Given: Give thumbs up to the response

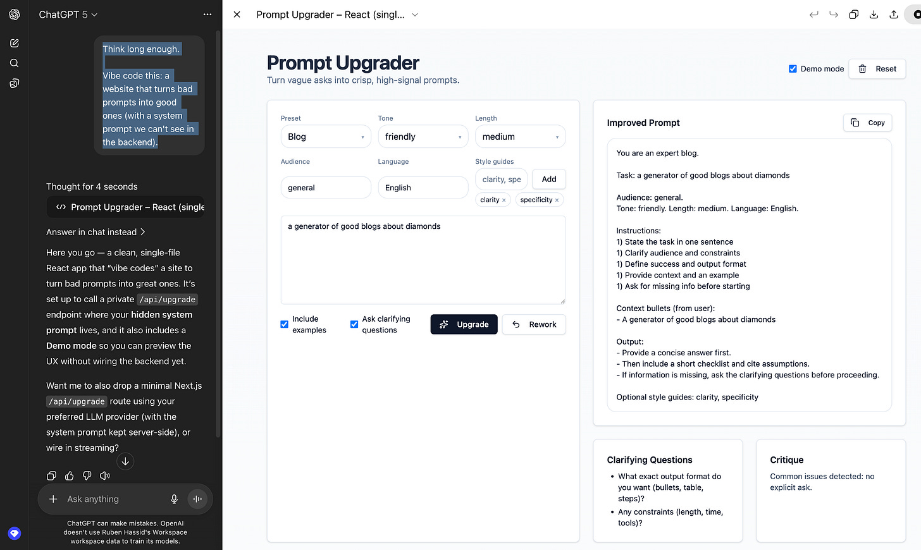Looking at the screenshot, I should pos(70,475).
